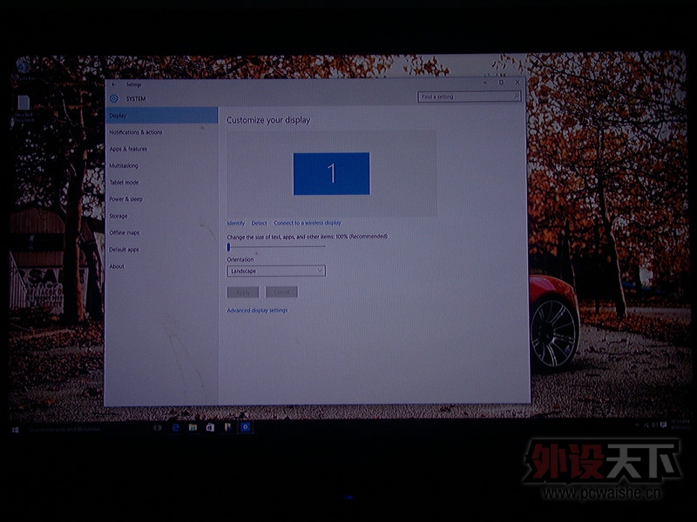
Task: Minimize the Settings window
Action: (485, 83)
